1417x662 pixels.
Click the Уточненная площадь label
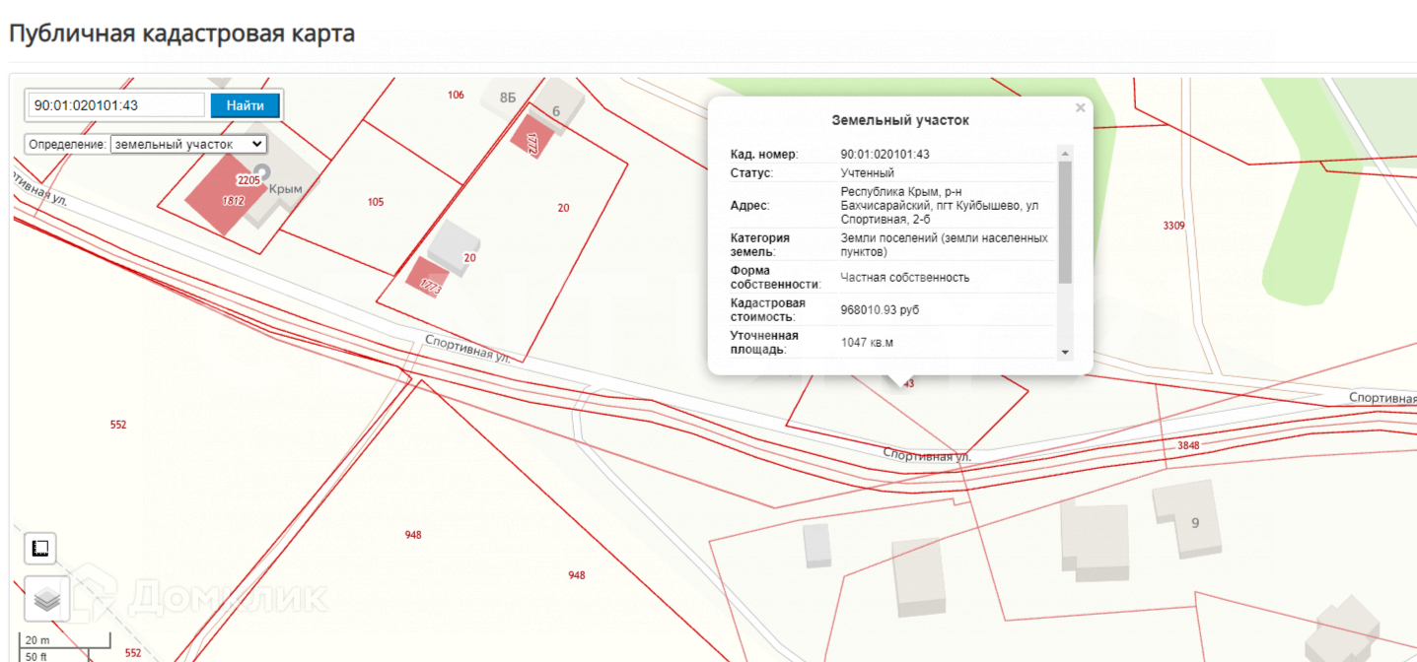(764, 342)
